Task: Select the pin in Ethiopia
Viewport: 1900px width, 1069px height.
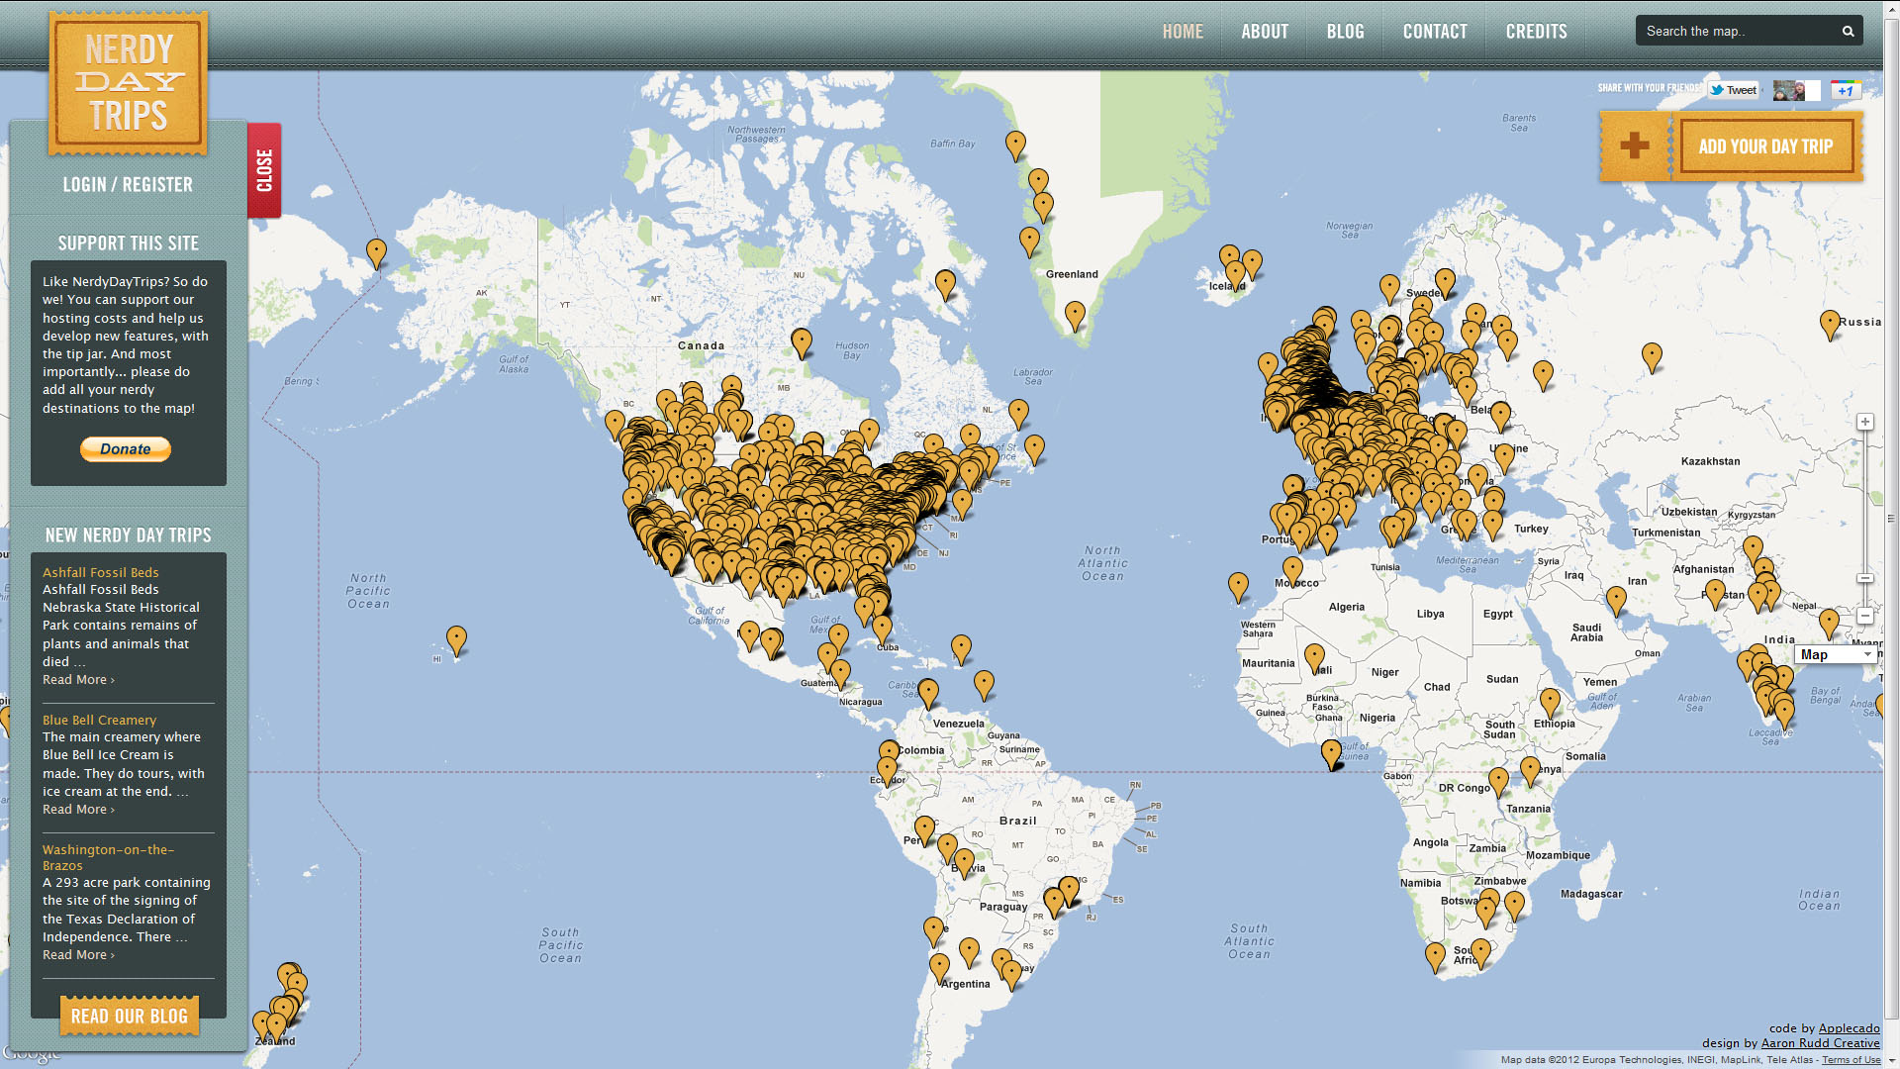Action: (1550, 703)
